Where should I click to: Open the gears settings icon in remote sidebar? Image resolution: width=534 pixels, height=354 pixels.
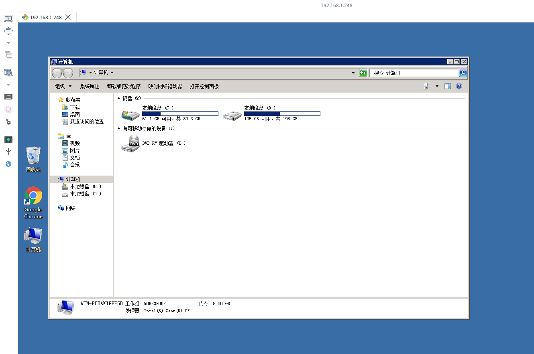(x=8, y=122)
